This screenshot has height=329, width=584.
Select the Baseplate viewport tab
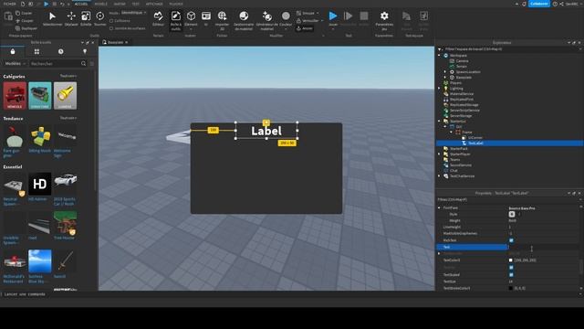click(x=115, y=42)
